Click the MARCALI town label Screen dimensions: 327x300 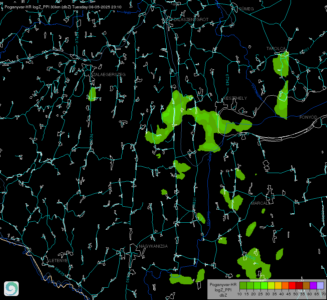260,203
